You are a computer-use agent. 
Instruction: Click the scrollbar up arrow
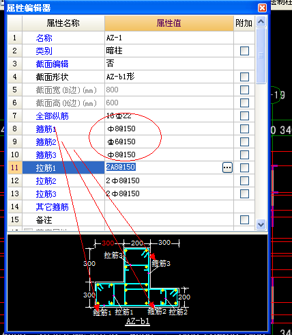(x=261, y=22)
